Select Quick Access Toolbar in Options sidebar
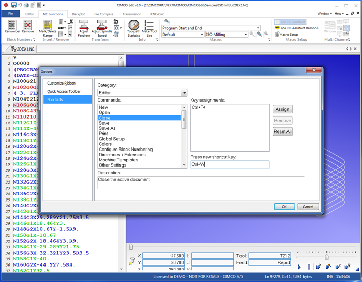 point(64,91)
